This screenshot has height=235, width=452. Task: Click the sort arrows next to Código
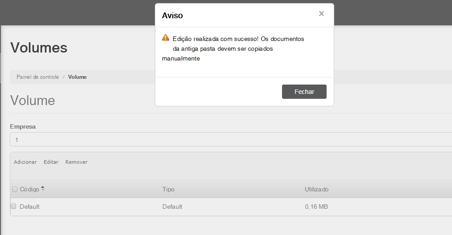pyautogui.click(x=43, y=188)
